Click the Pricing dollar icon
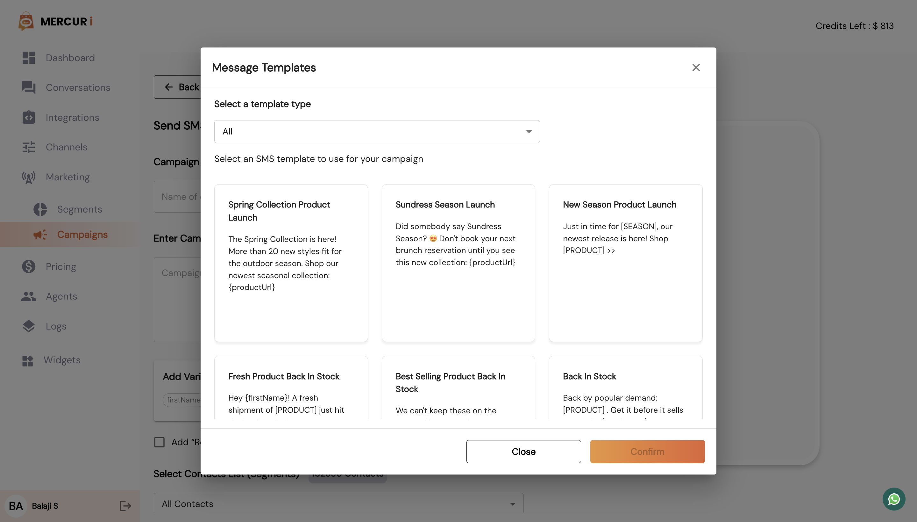 (x=28, y=266)
